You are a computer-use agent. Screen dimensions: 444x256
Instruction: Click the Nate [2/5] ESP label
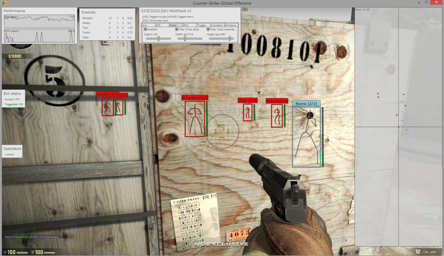pos(247,101)
